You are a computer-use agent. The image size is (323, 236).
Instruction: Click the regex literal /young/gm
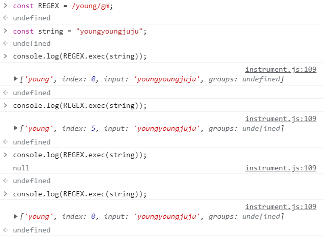pos(91,6)
